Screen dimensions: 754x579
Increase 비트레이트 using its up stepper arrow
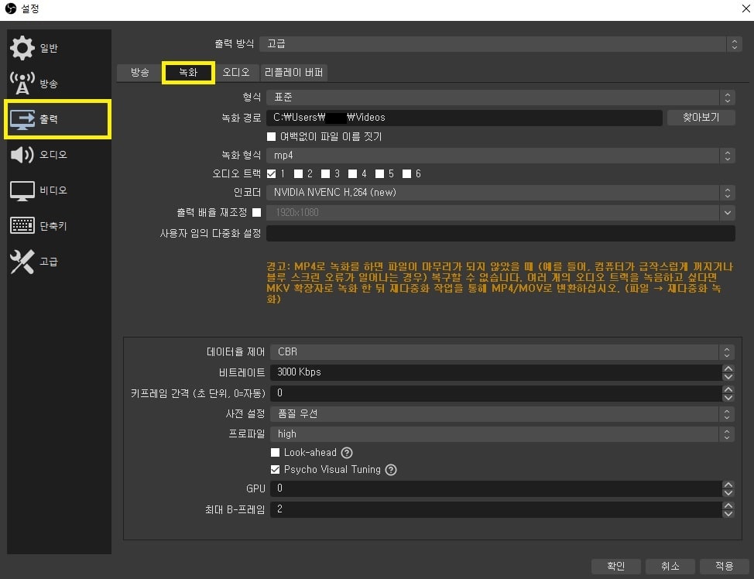(728, 368)
